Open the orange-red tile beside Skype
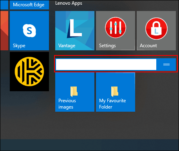 [4, 31]
